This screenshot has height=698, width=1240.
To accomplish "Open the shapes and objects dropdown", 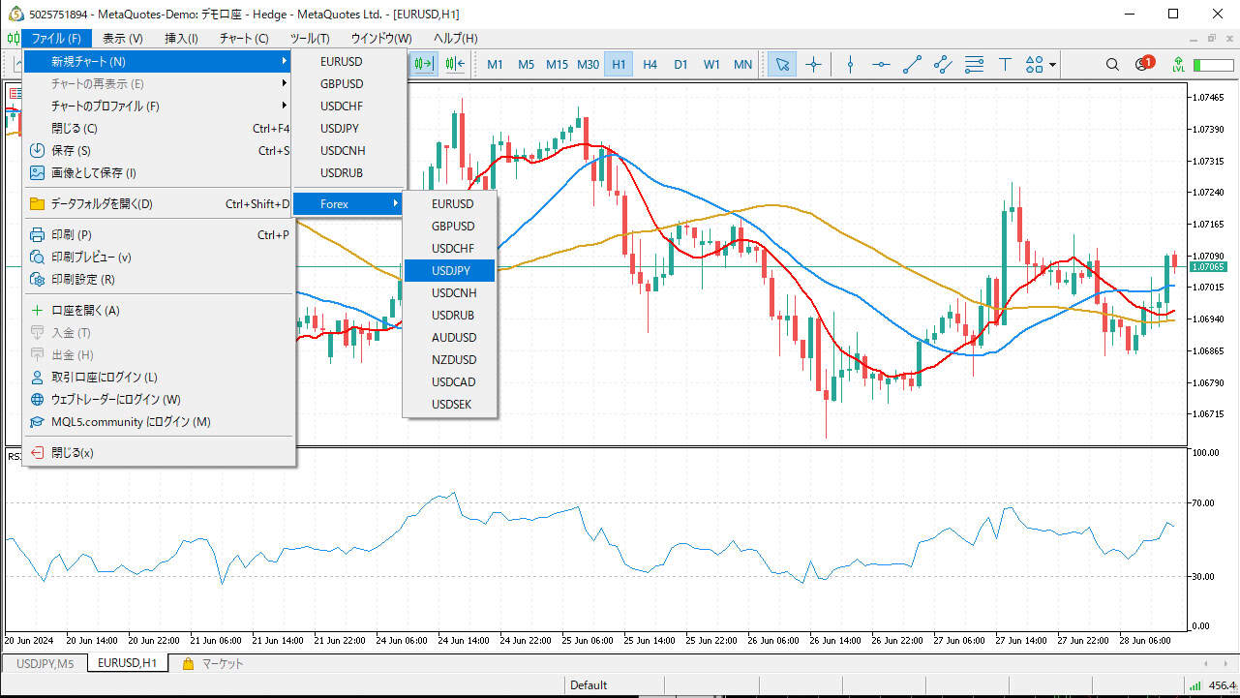I will pos(1041,64).
